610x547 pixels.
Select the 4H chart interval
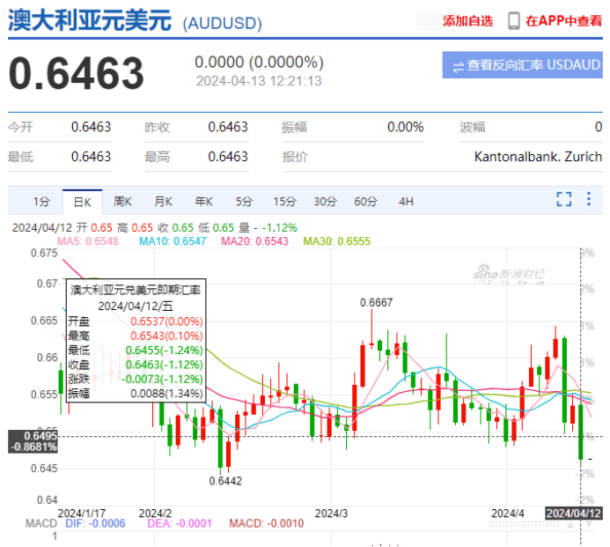tap(406, 201)
